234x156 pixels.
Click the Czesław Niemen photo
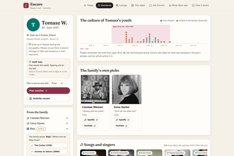click(95, 89)
